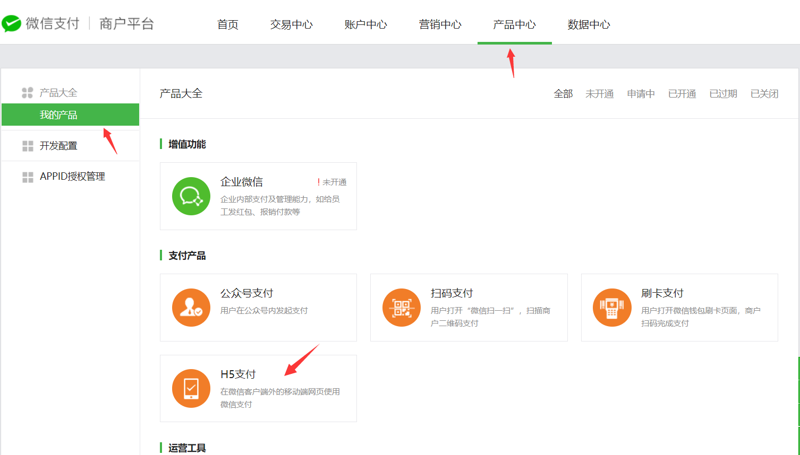Click the APPID授权管理 sidebar grid icon
Screen dimensions: 800x455
tap(28, 177)
